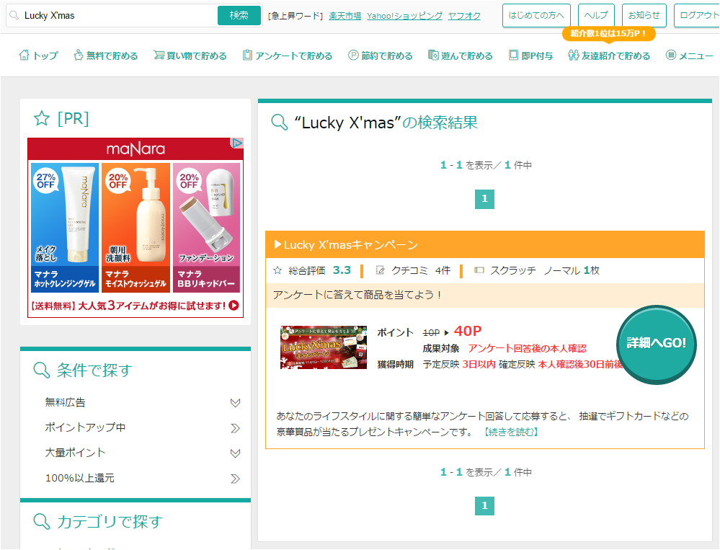Click the Lucky X'masキャンペーン title bar
Screen dimensions: 720x550
coord(485,244)
